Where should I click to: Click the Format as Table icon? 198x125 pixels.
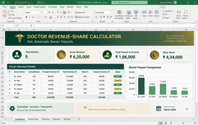pyautogui.click(x=129, y=12)
